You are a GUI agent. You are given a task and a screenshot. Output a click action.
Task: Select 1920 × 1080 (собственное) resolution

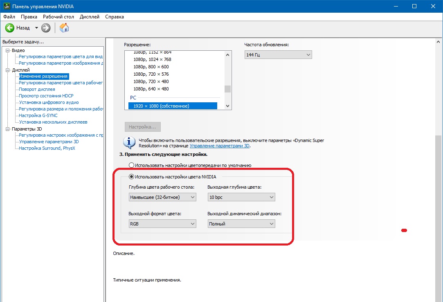coord(173,106)
